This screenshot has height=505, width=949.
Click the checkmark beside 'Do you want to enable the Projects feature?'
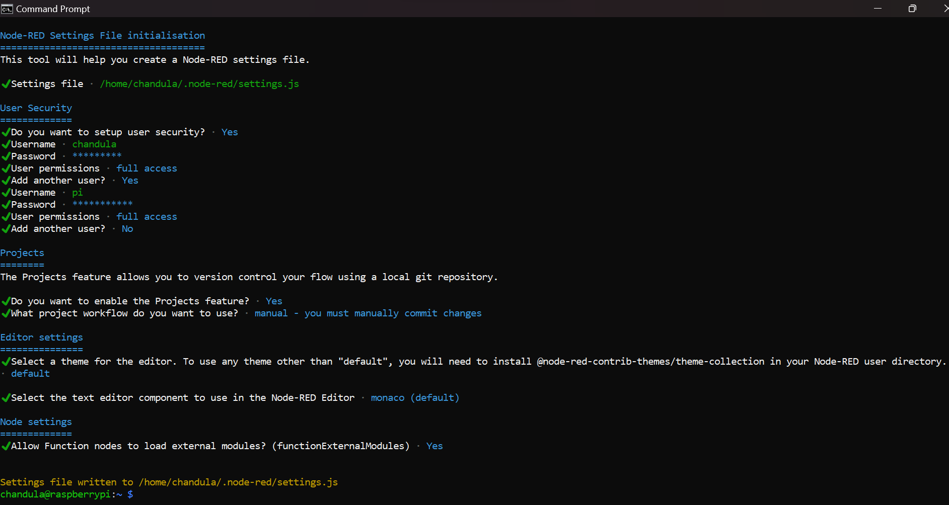[x=6, y=301]
